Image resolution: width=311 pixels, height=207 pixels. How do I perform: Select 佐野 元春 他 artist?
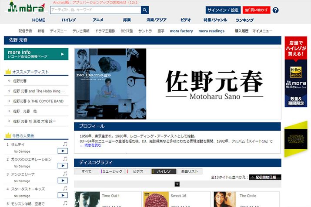click(25, 111)
